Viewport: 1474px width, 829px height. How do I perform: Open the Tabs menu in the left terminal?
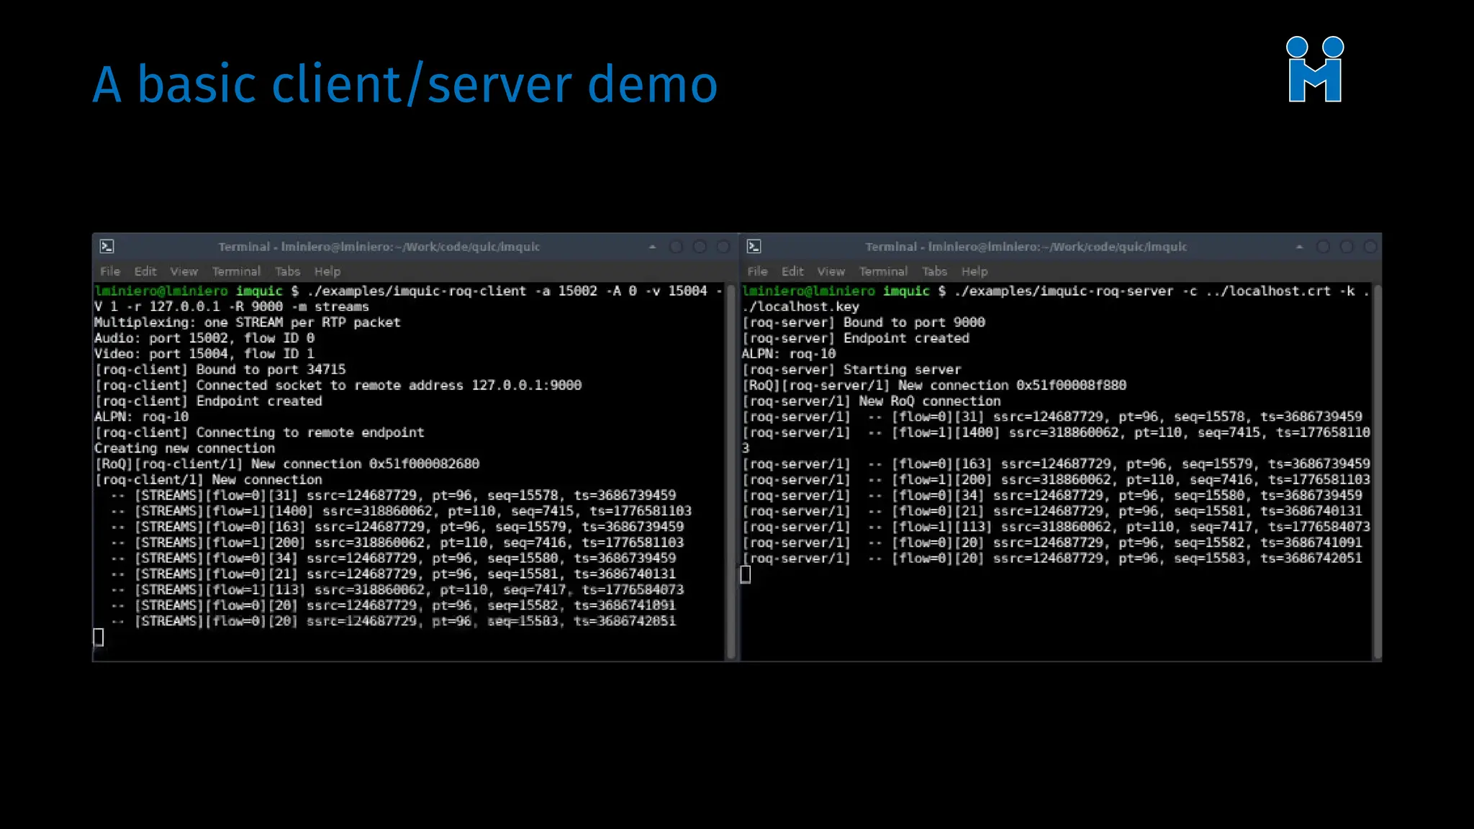[287, 271]
